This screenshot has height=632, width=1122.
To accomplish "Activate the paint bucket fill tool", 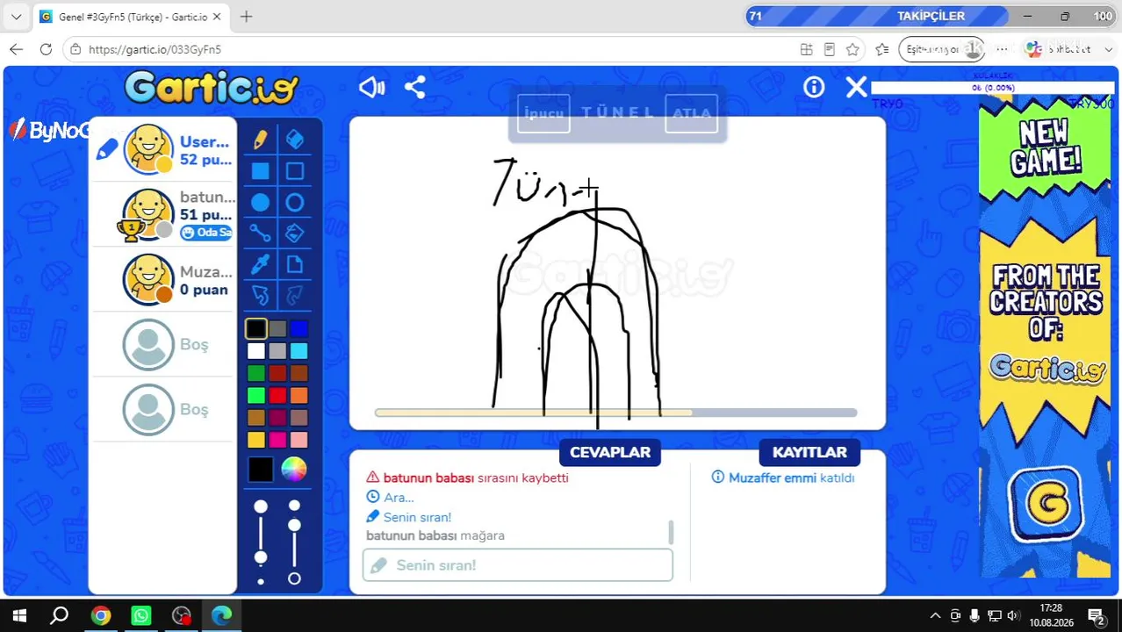I will point(295,233).
